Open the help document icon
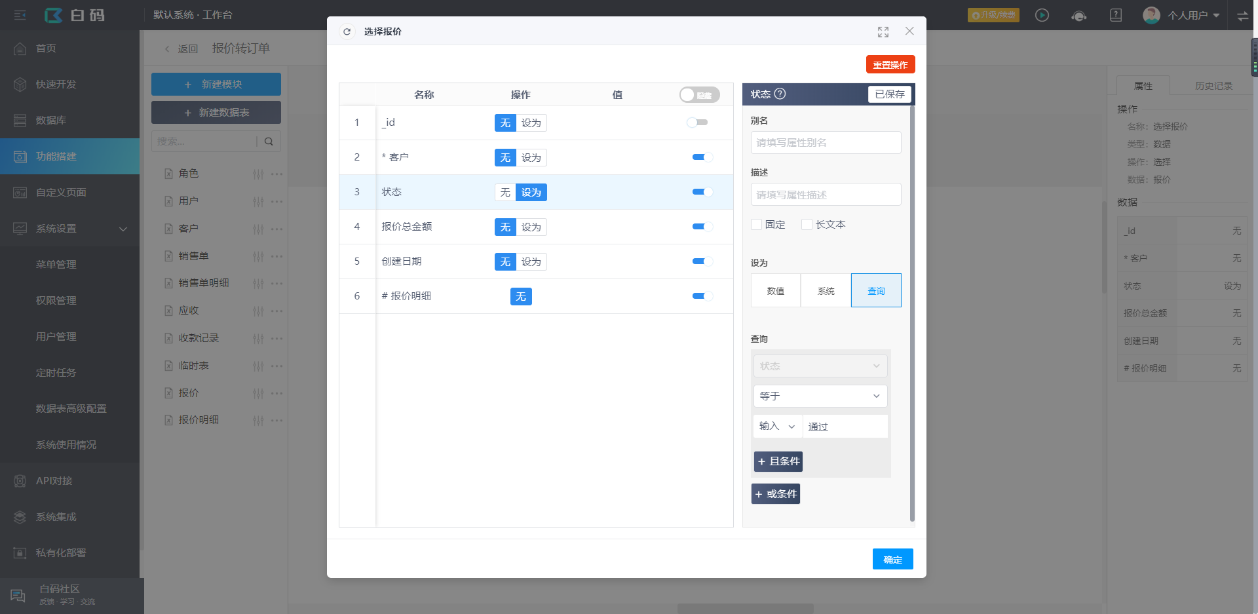The image size is (1258, 614). pyautogui.click(x=1116, y=15)
